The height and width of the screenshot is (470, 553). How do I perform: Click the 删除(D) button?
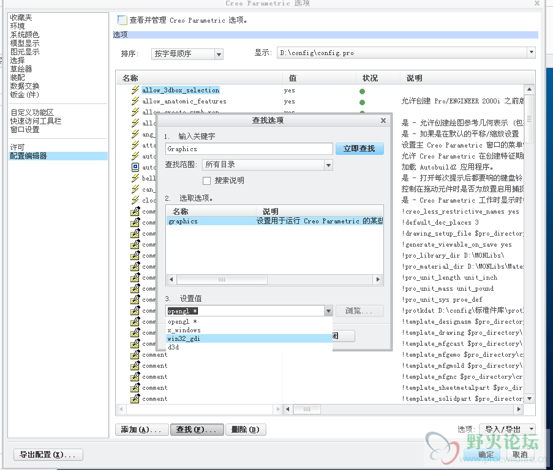point(246,430)
